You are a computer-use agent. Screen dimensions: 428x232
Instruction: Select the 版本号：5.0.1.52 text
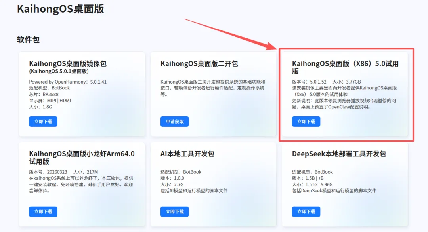(x=309, y=82)
